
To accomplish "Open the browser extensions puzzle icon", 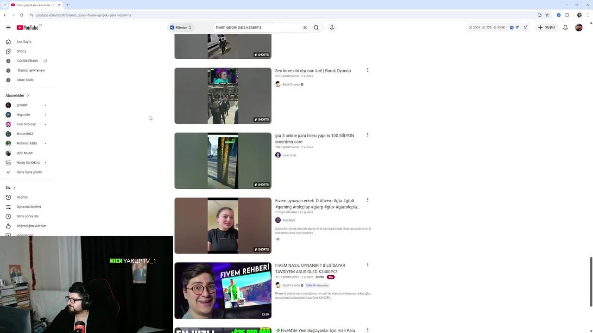I will [567, 15].
